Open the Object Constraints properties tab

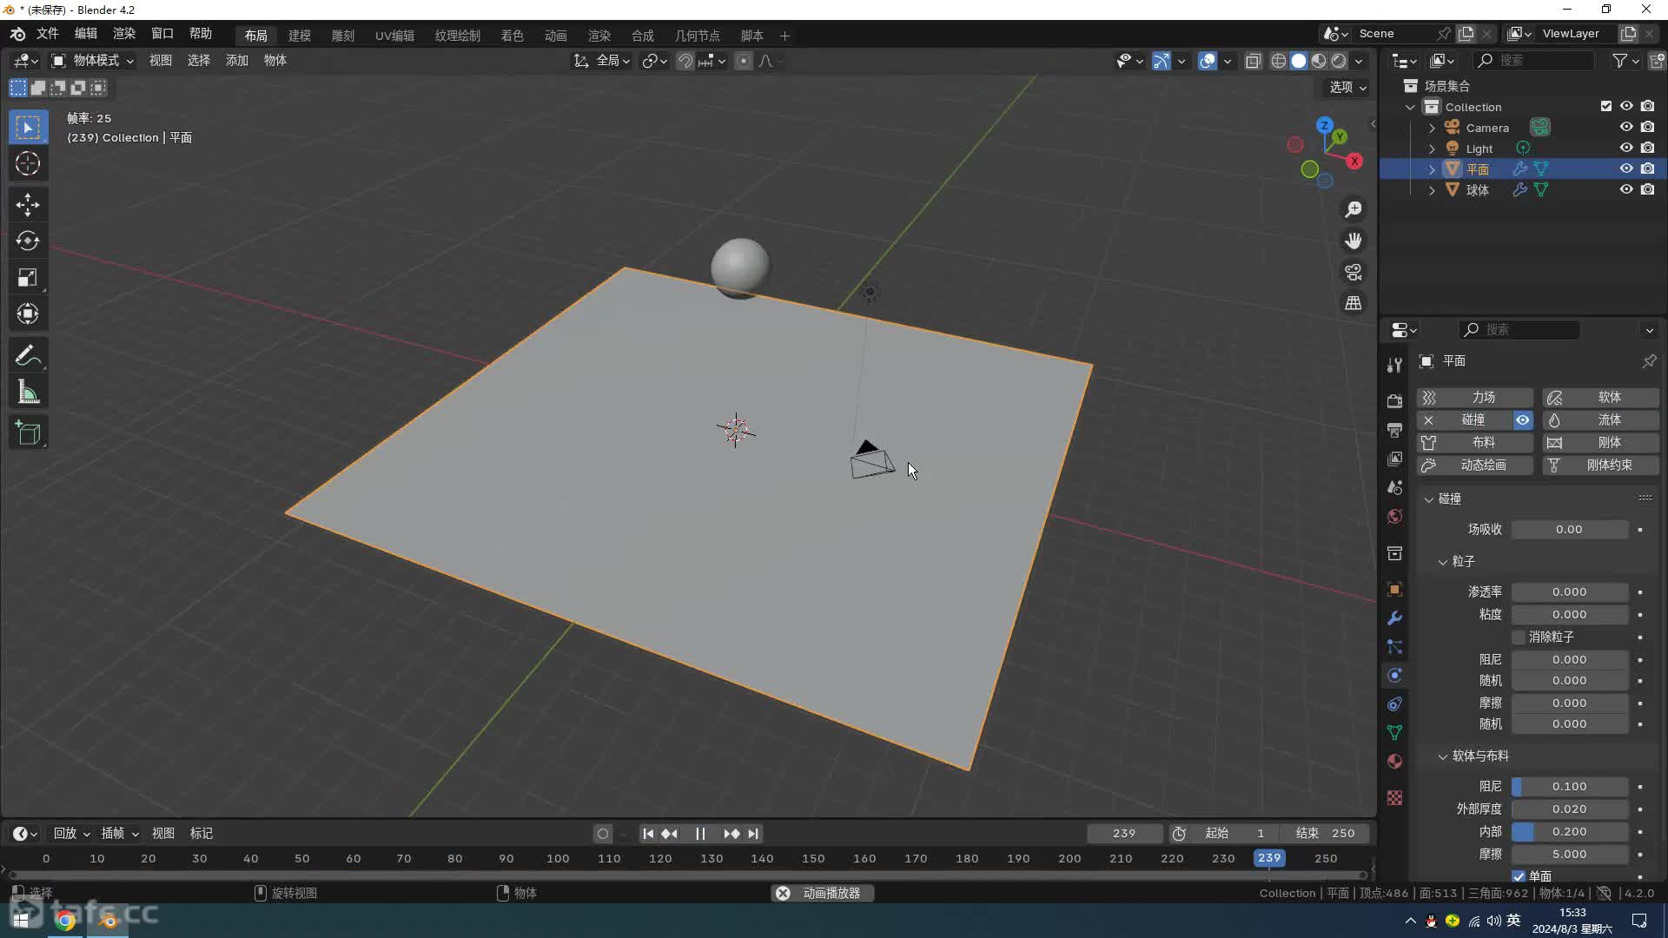1394,704
